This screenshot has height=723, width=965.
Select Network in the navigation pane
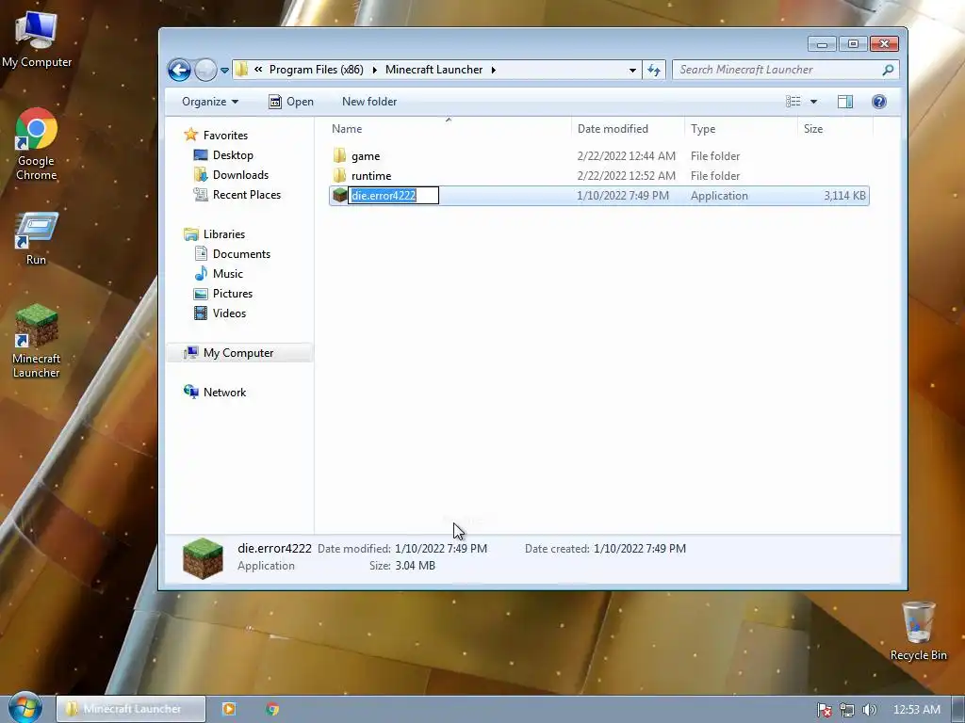point(224,393)
